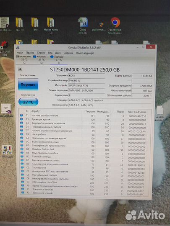Open the Диск menu
Viewport: 170px width, 226px height.
click(58, 53)
